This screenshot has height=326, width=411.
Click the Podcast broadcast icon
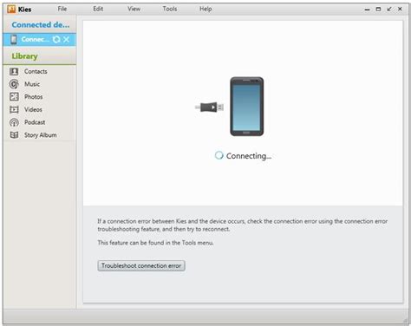(14, 122)
